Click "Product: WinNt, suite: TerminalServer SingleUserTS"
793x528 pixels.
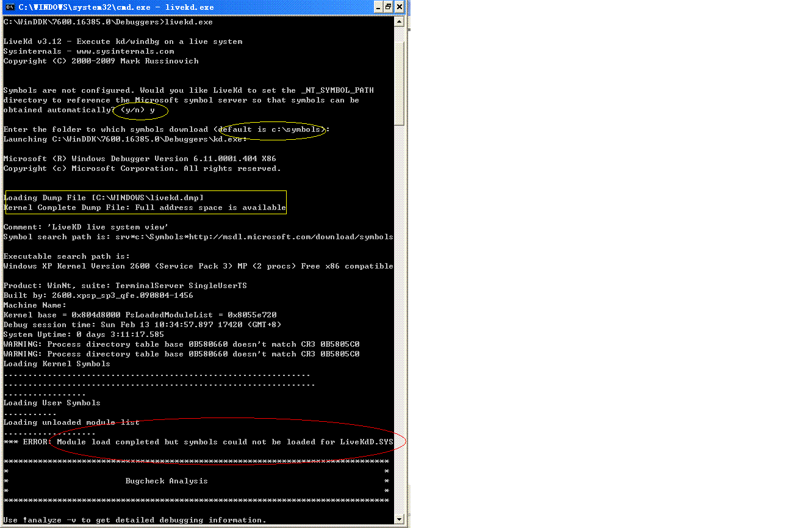126,286
